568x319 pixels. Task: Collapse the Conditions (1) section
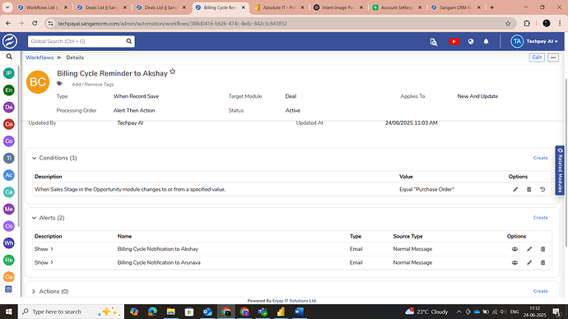point(34,158)
